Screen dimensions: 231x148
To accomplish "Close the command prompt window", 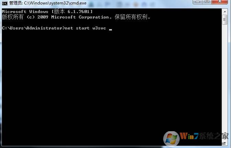I will tap(220, 2).
